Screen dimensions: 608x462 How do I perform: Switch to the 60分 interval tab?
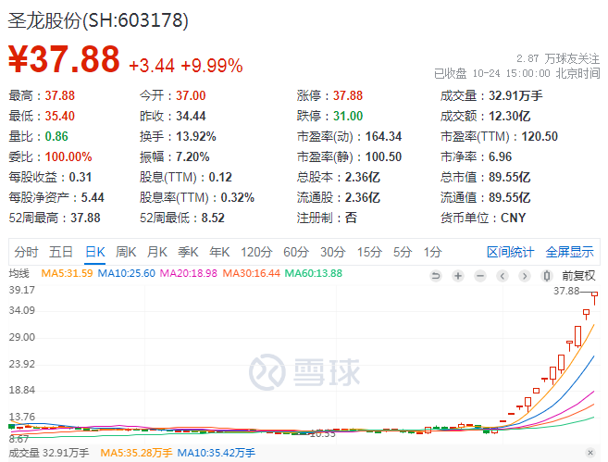click(x=296, y=252)
